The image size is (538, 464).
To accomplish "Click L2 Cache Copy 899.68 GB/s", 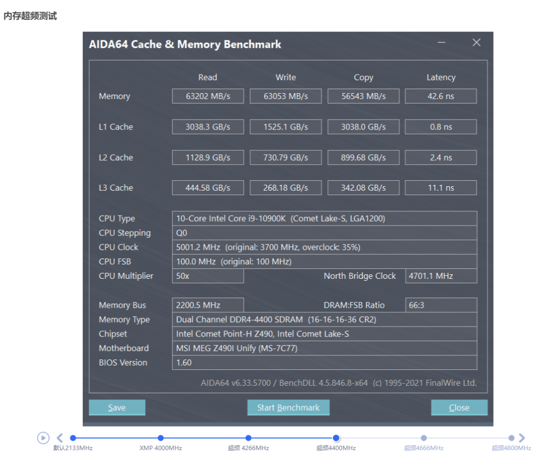I will pos(363,157).
